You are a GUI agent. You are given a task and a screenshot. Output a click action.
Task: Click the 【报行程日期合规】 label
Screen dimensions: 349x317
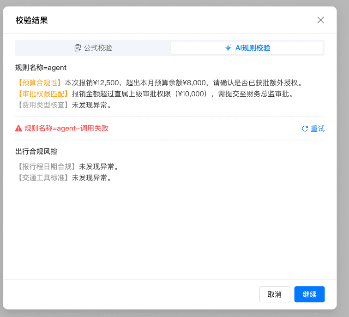coord(47,166)
